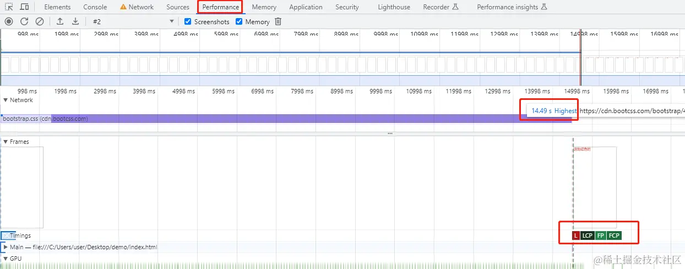Click the Performance insights flask icon
This screenshot has height=269, width=685.
pyautogui.click(x=544, y=7)
